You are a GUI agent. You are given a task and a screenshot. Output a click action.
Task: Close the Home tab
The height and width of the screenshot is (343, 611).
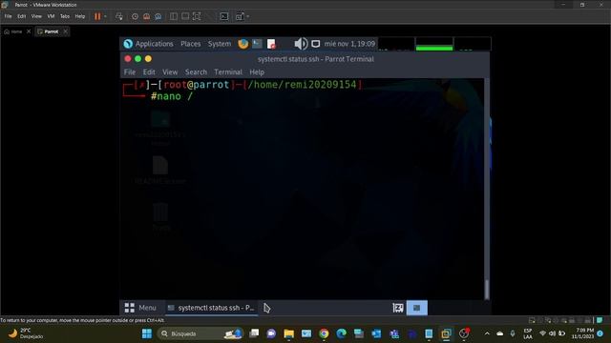tap(29, 31)
